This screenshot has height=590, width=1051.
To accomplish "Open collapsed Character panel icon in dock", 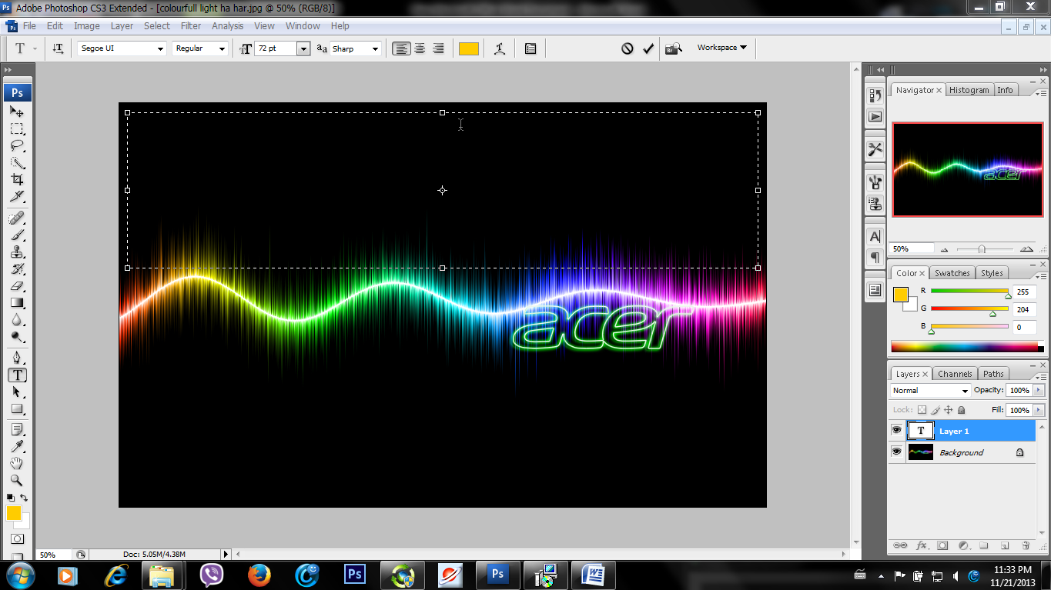I will pyautogui.click(x=875, y=236).
